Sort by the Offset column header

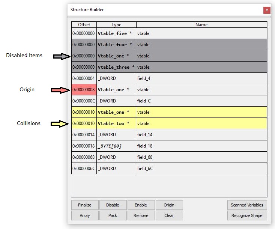click(x=84, y=25)
